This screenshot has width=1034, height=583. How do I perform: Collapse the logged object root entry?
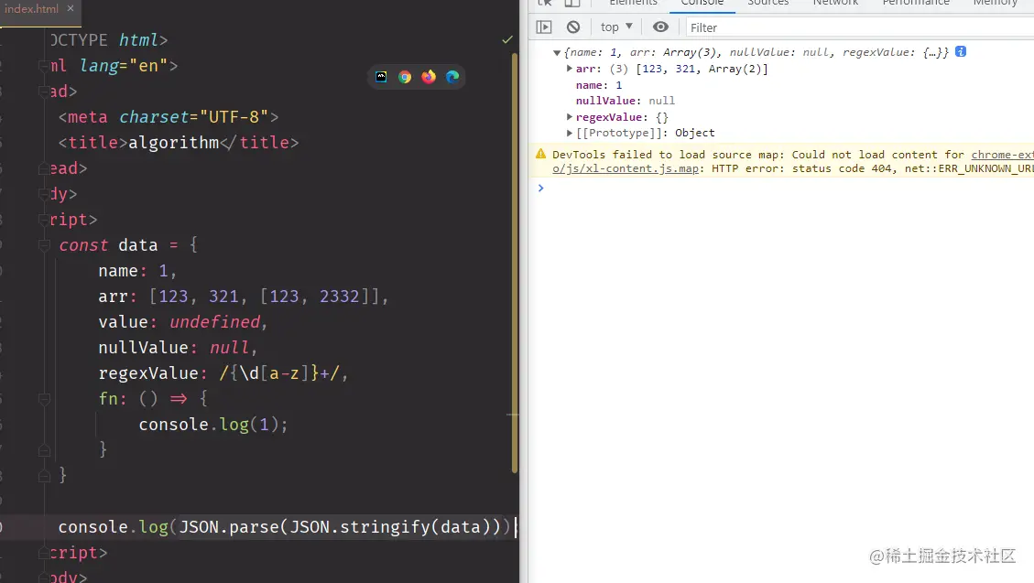557,53
